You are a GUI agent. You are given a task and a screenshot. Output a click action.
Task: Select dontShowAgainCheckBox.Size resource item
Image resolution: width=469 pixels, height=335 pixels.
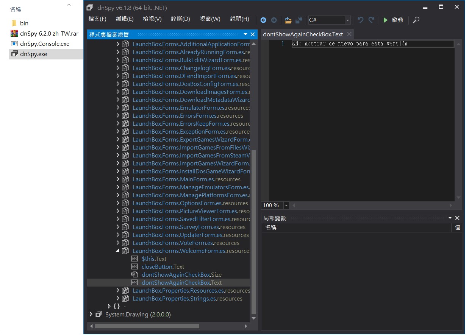click(181, 274)
